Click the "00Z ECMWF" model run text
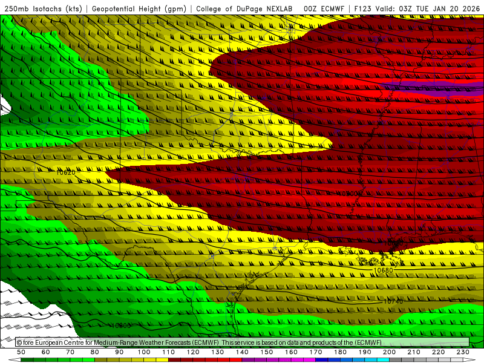The width and height of the screenshot is (484, 363). coord(324,9)
